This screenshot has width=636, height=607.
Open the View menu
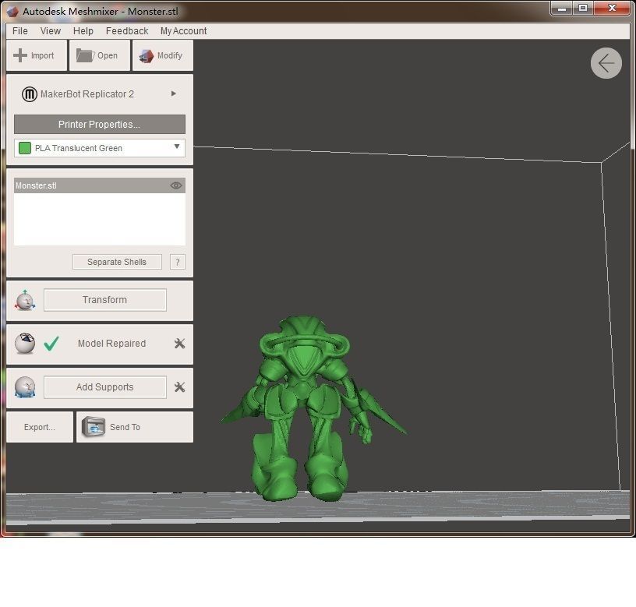[x=51, y=31]
